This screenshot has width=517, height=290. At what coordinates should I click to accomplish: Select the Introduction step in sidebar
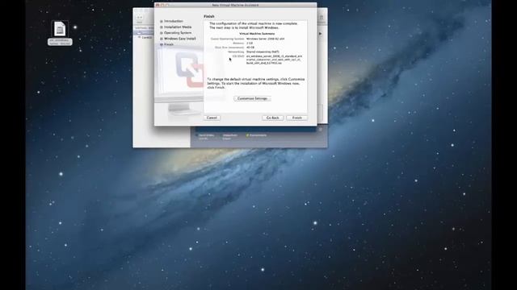point(174,21)
